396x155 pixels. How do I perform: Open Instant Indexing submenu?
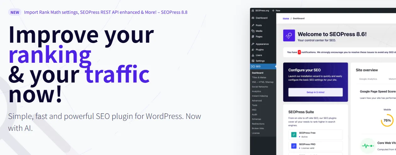pos(260,96)
